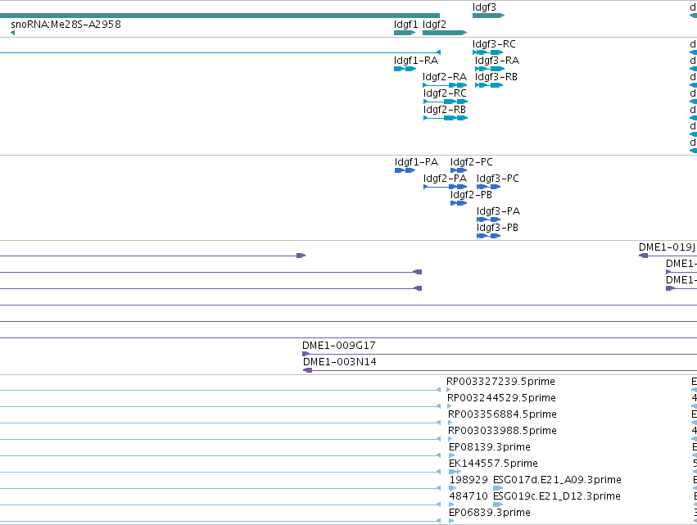Viewport: 697px width, 525px height.
Task: Open the Idgf2-RA transcript
Action: click(x=445, y=77)
